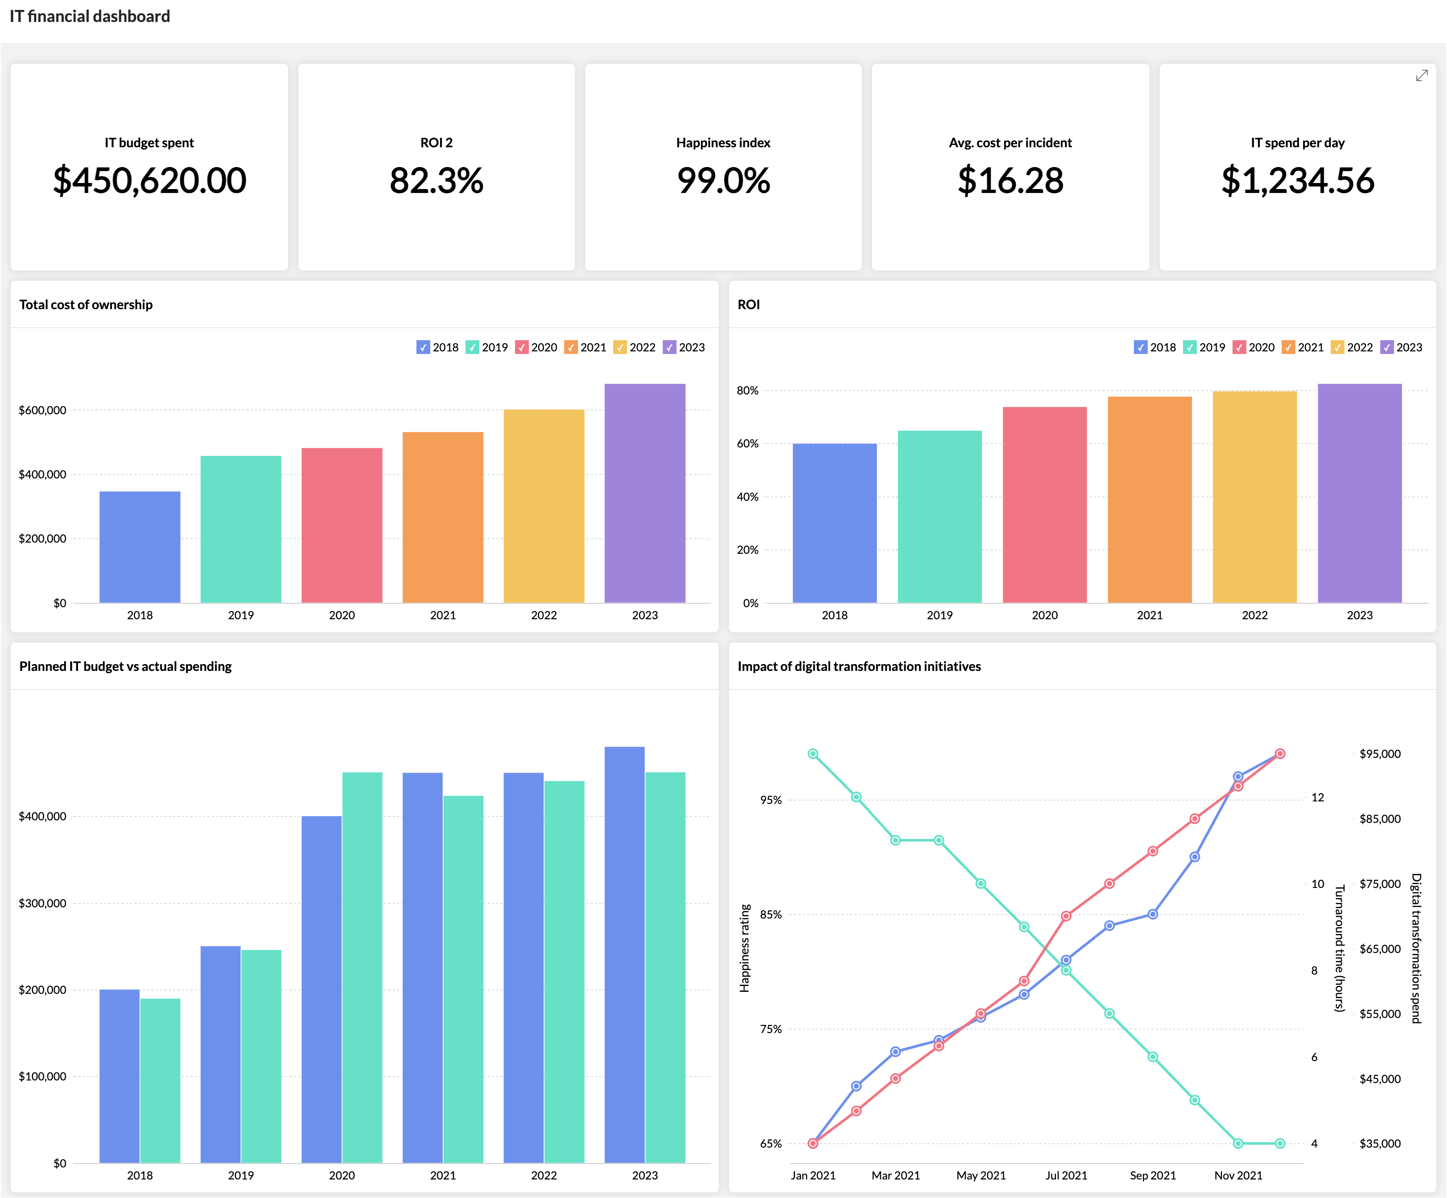
Task: Toggle 2022 legend checkbox in ROI chart
Action: click(x=1338, y=347)
